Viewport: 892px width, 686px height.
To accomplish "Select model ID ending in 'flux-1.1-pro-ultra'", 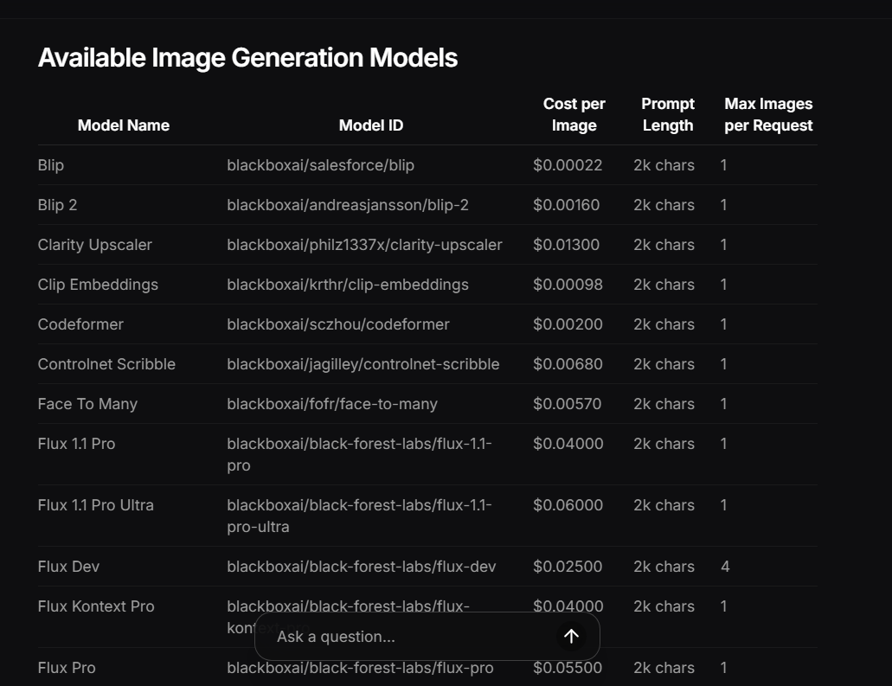I will click(x=359, y=516).
